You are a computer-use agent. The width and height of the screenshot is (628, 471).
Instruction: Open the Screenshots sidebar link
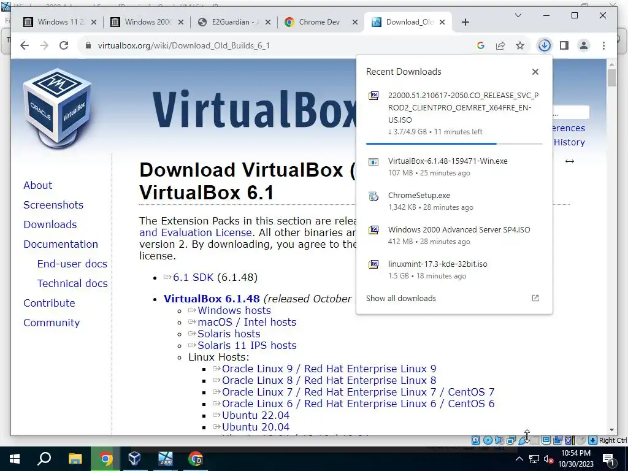pos(53,205)
